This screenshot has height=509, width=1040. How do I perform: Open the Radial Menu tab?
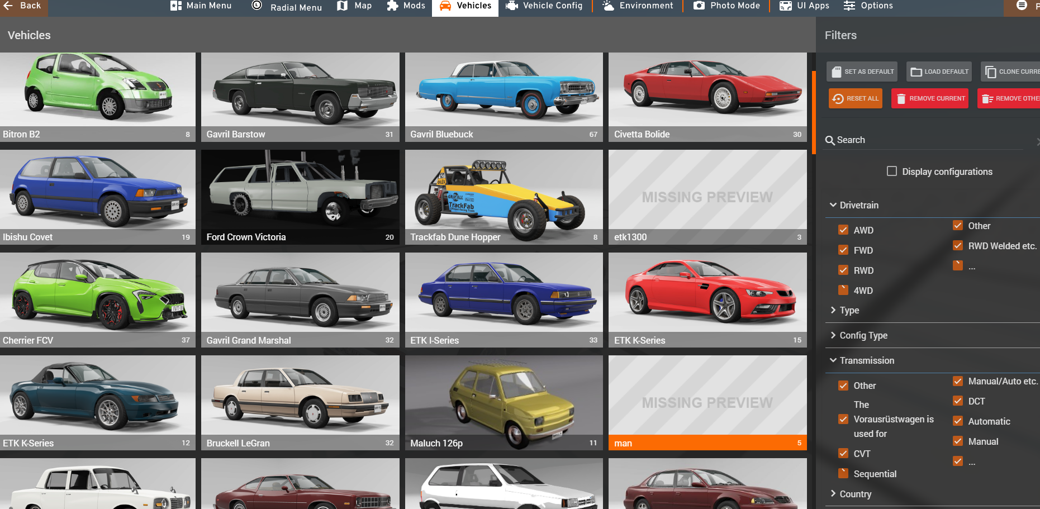click(287, 7)
